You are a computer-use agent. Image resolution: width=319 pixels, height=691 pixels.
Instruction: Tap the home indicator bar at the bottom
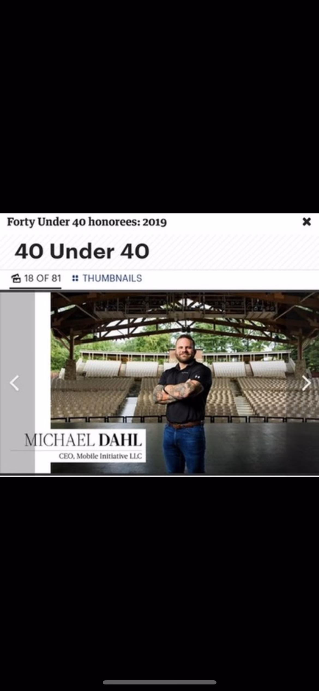pyautogui.click(x=159, y=682)
